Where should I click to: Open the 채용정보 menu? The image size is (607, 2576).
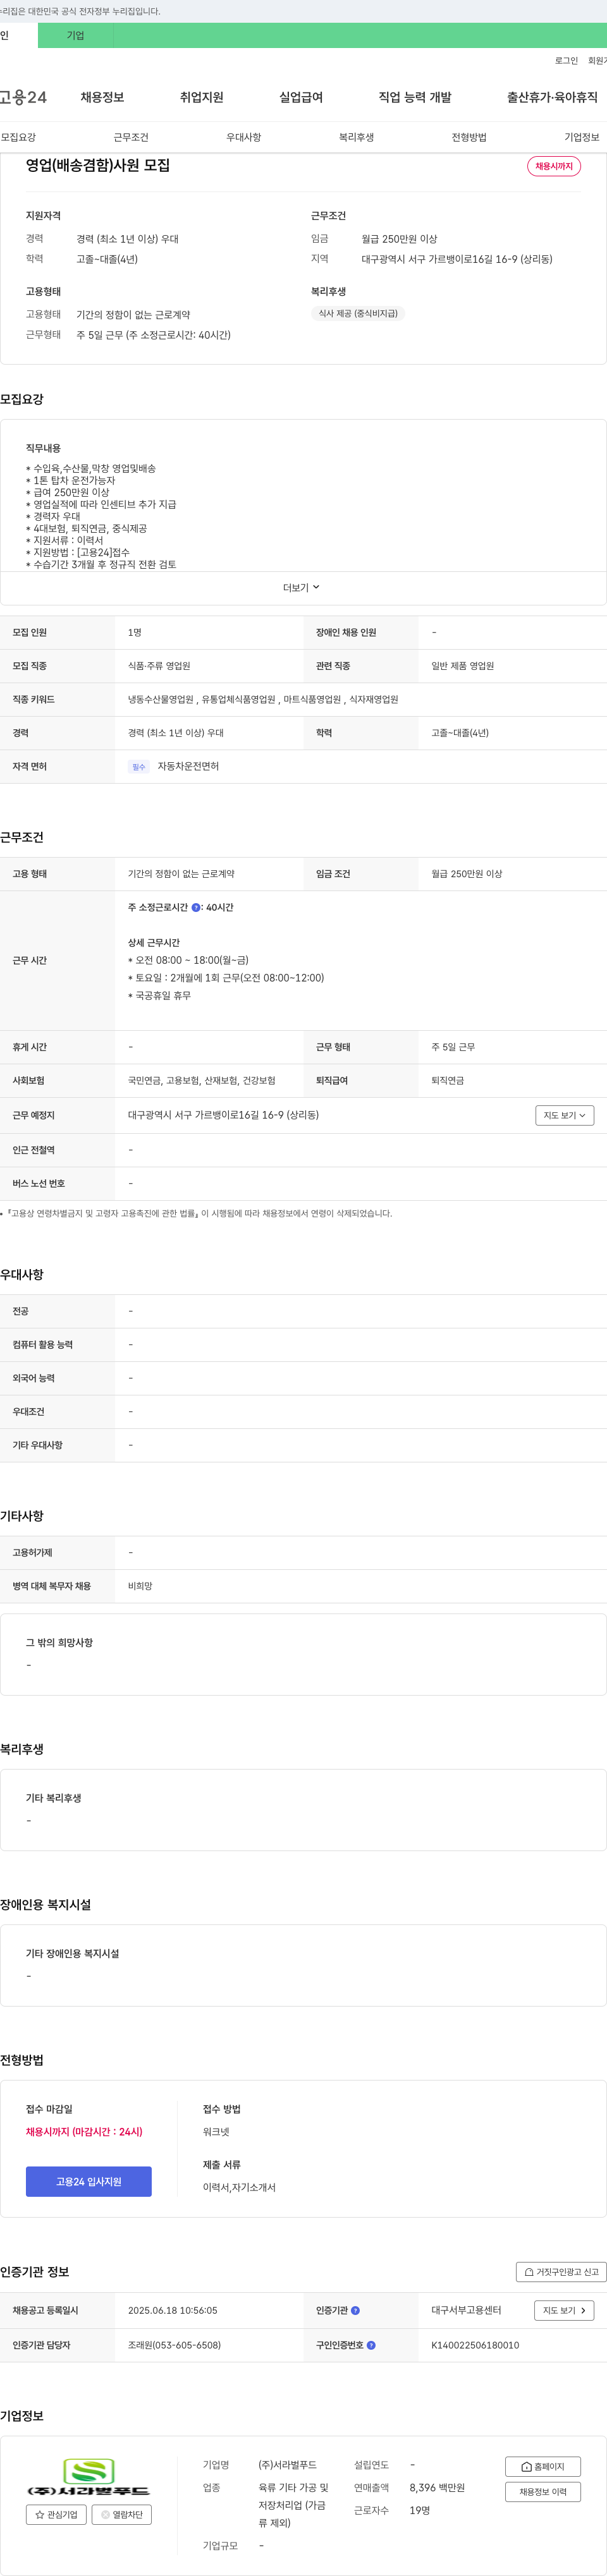[102, 97]
